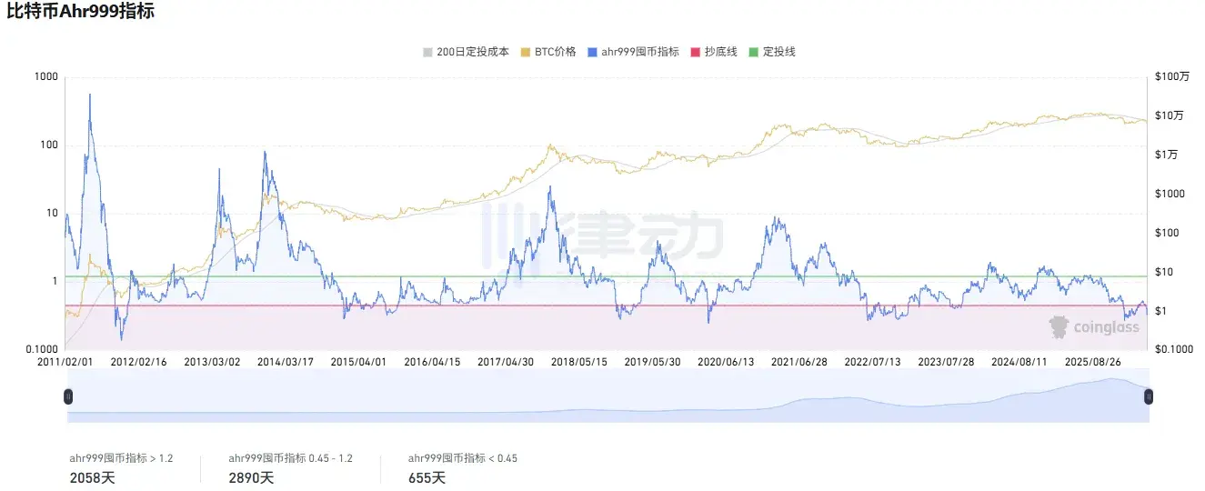Viewport: 1205px width, 491px height.
Task: Click the red 抄底线 horizontal line
Action: [x=608, y=306]
